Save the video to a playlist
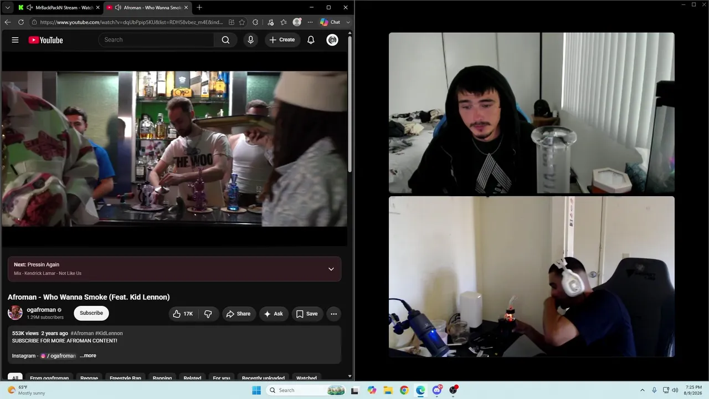This screenshot has height=399, width=709. click(x=307, y=314)
